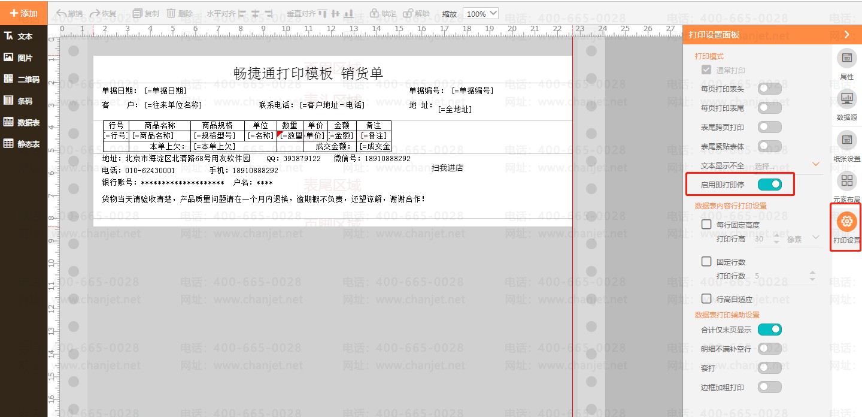Click the 打印行数 value field
862x417 pixels.
click(779, 276)
